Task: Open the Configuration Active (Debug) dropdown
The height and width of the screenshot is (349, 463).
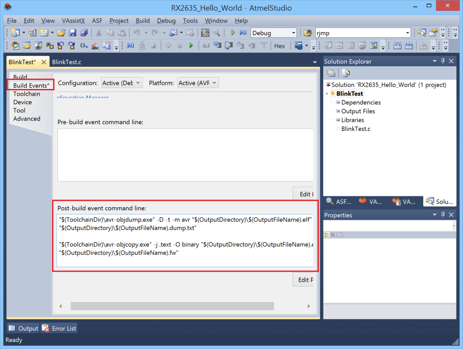Action: [x=122, y=83]
